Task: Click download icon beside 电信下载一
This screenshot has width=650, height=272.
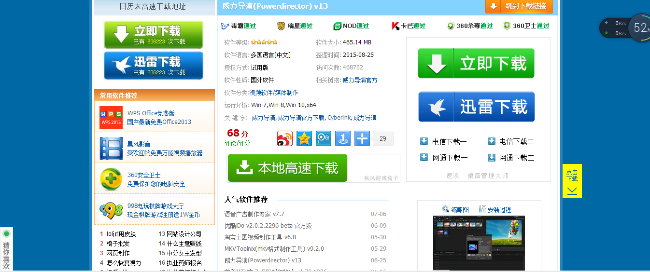Action: (x=424, y=141)
